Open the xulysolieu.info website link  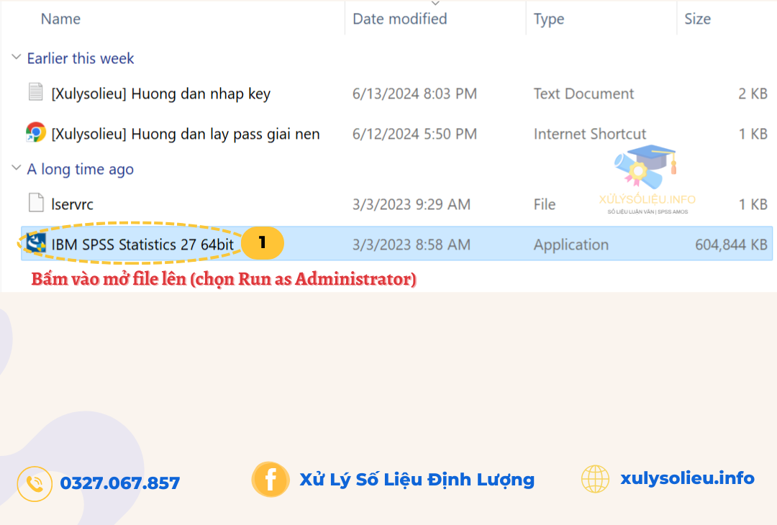click(x=687, y=478)
